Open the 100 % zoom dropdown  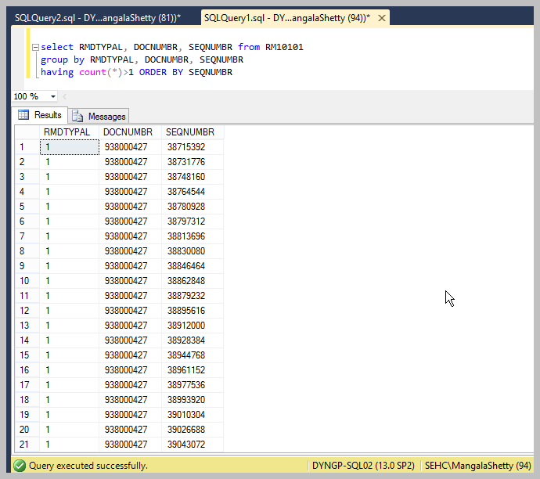coord(53,96)
